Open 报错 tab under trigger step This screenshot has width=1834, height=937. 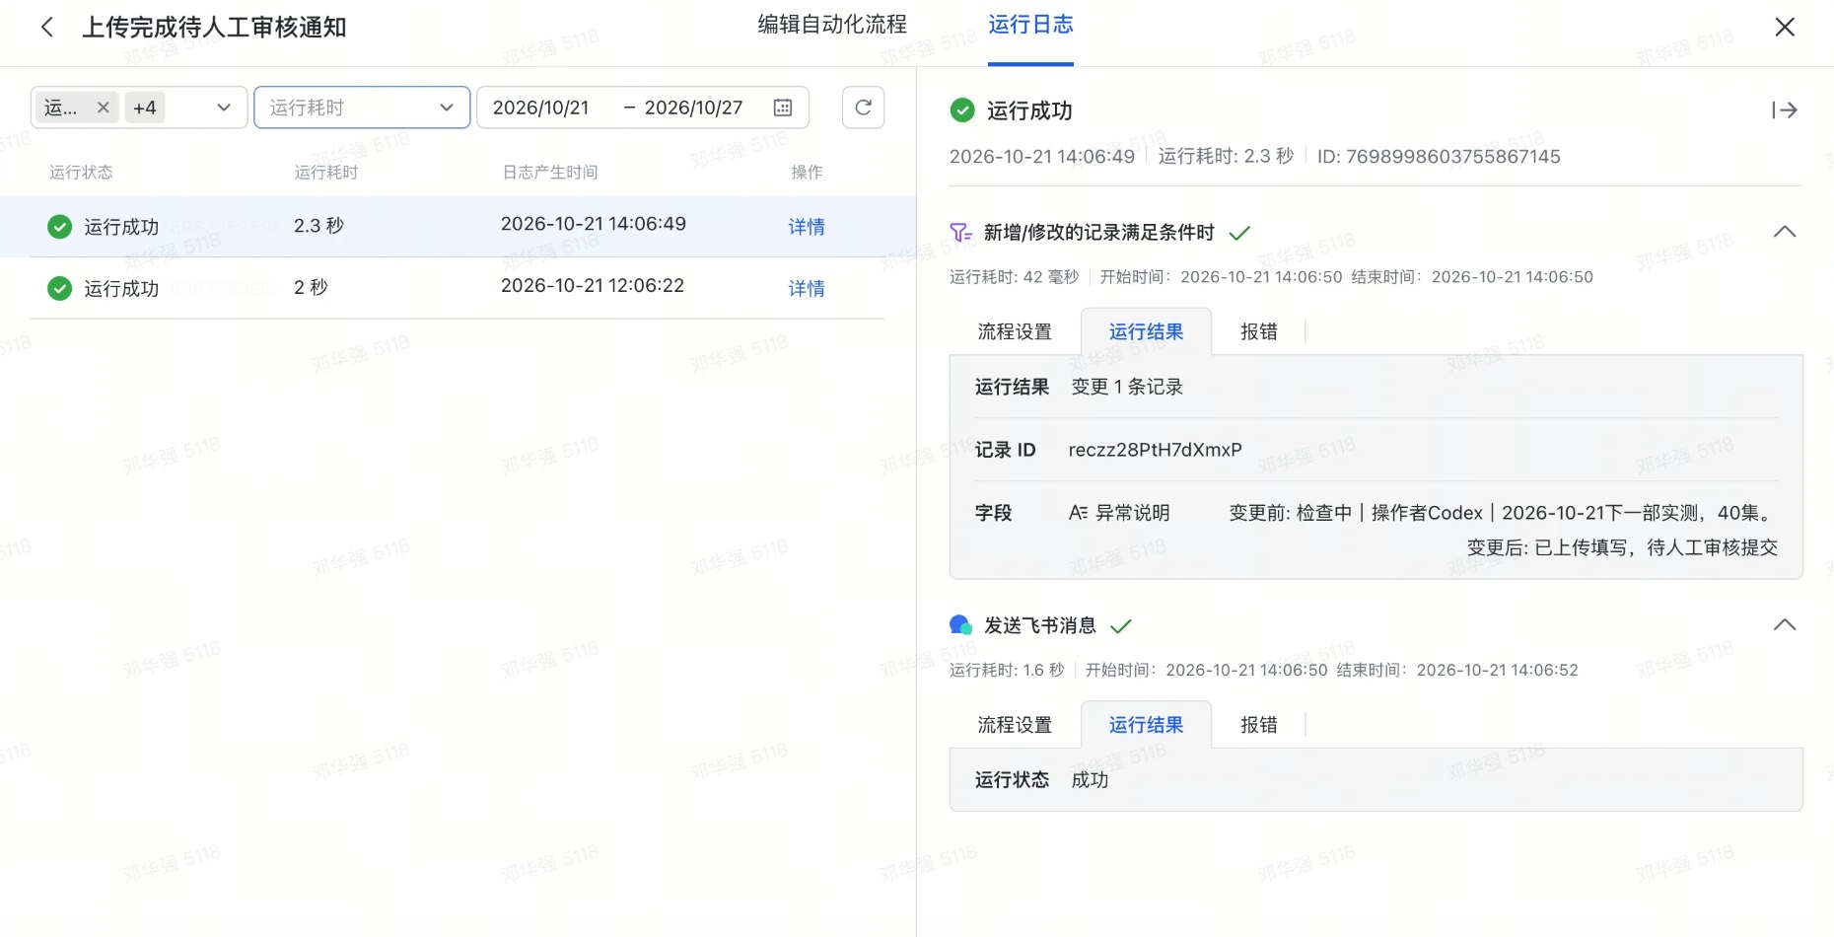coord(1258,332)
